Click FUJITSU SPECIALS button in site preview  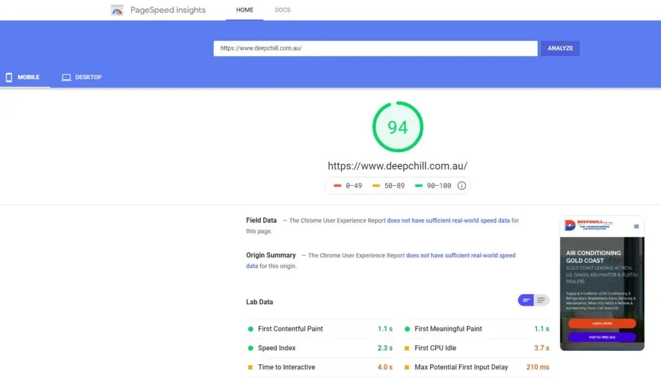point(602,337)
